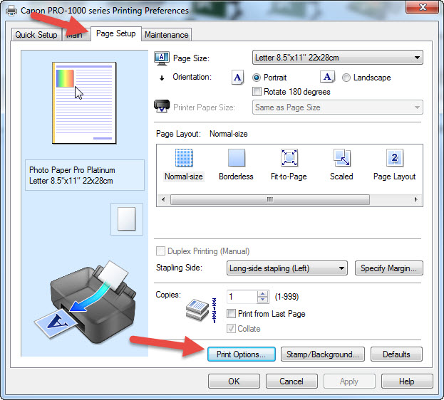Open the Page Size dropdown
The image size is (444, 400).
click(x=338, y=58)
